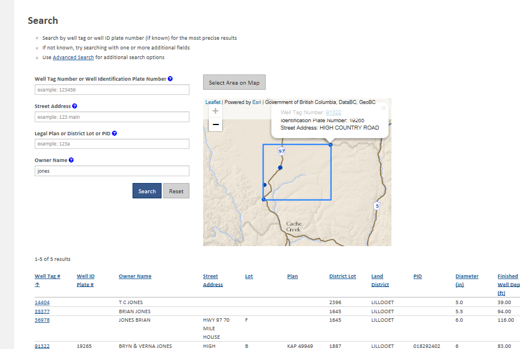Click Select Area on Map
The height and width of the screenshot is (349, 520).
pos(234,82)
